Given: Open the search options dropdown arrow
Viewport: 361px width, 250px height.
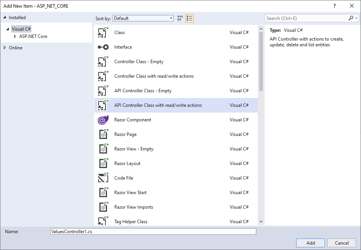Looking at the screenshot, I should coord(356,18).
